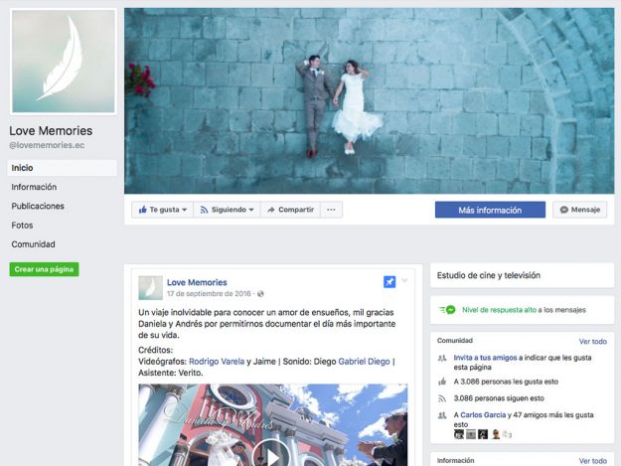Play the Daniela y Andrés video
This screenshot has width=621, height=466.
pyautogui.click(x=272, y=455)
